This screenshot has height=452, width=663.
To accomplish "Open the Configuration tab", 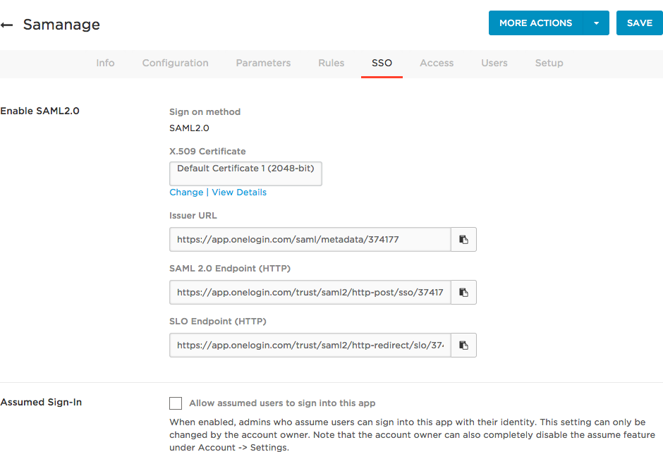I will 175,63.
